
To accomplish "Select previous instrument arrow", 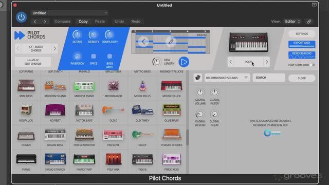I will point(231,62).
